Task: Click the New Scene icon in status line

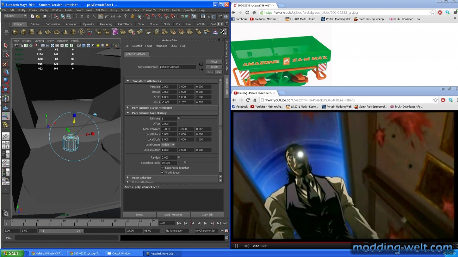Action: (x=32, y=16)
